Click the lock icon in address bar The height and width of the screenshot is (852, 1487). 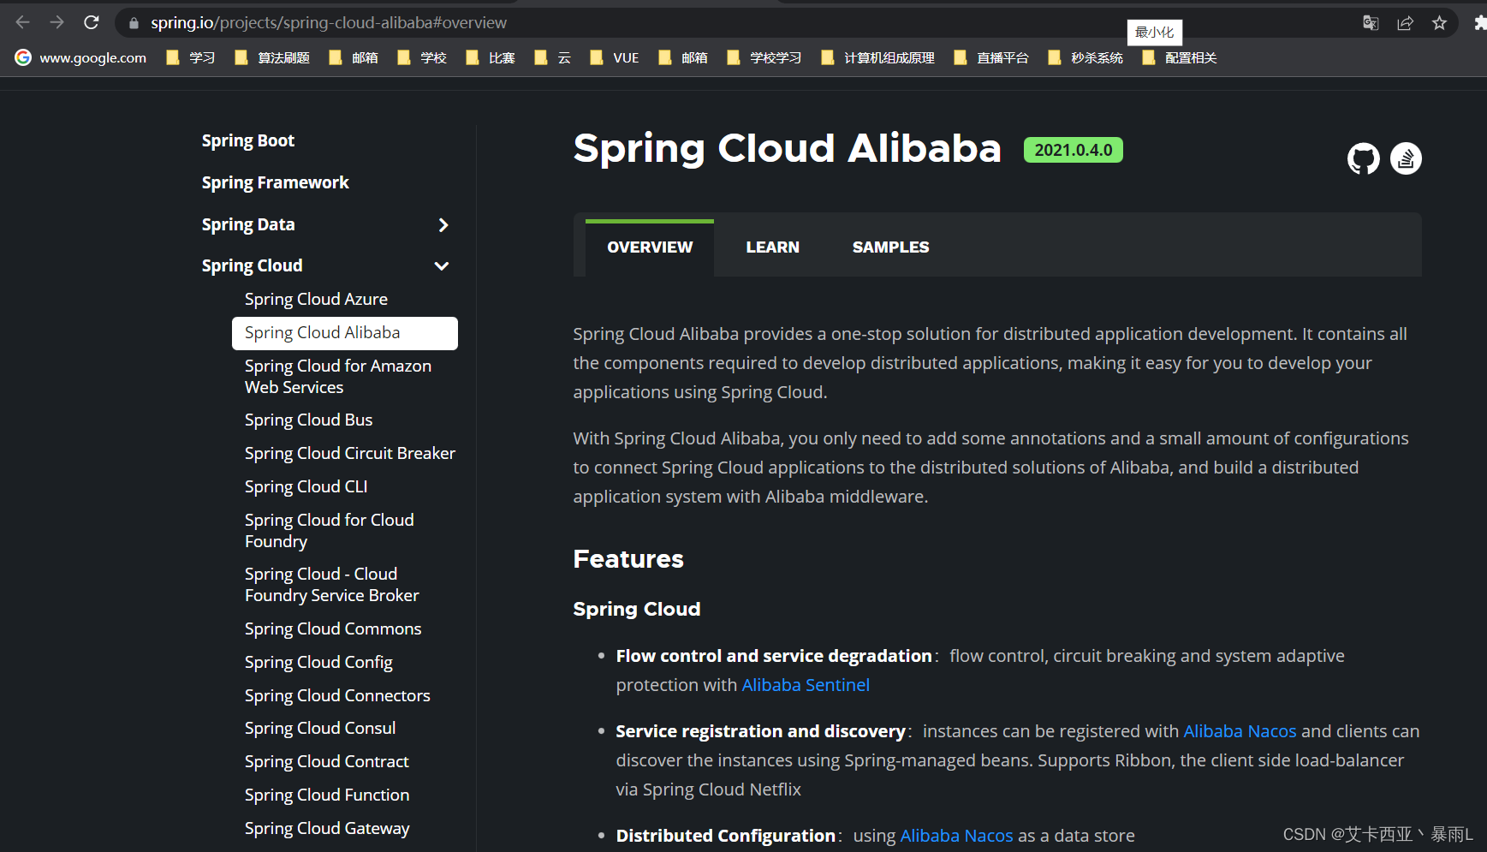[134, 23]
